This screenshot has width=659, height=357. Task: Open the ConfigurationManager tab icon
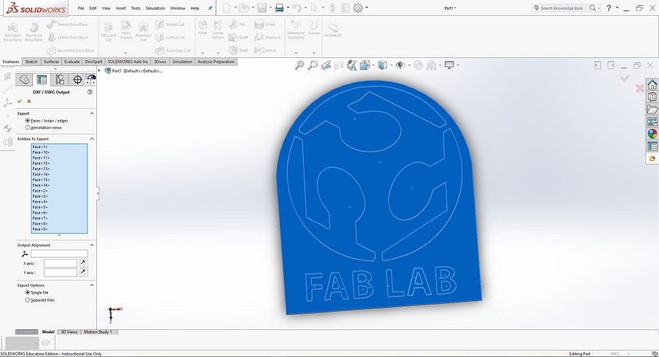point(60,80)
